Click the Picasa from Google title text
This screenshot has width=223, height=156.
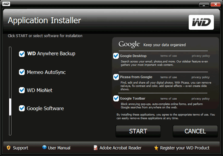136,77
